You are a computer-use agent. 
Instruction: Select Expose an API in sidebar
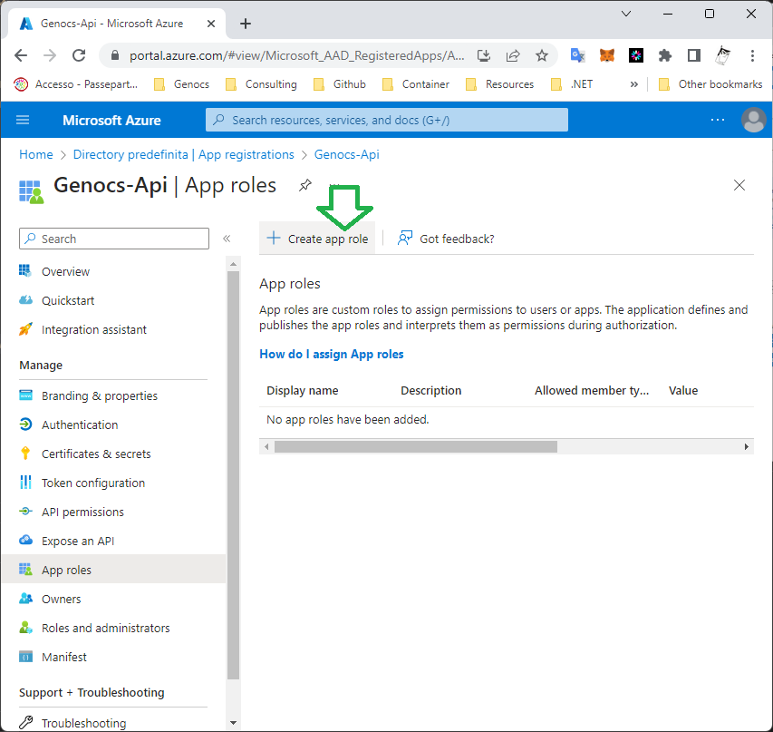pyautogui.click(x=78, y=541)
